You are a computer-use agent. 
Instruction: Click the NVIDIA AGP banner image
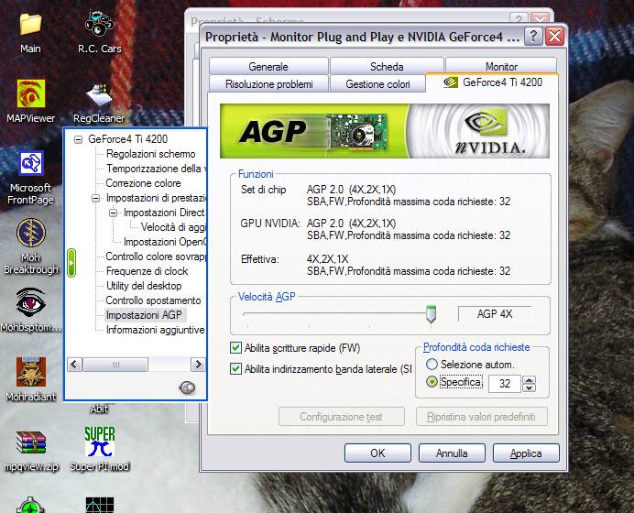(385, 131)
